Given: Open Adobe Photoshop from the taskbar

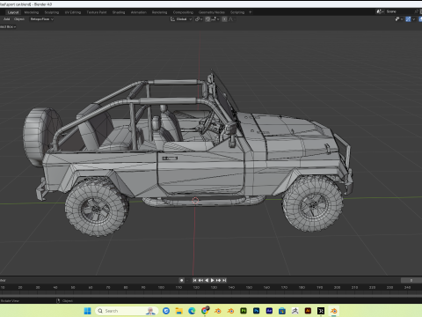Looking at the screenshot, I should (257, 311).
